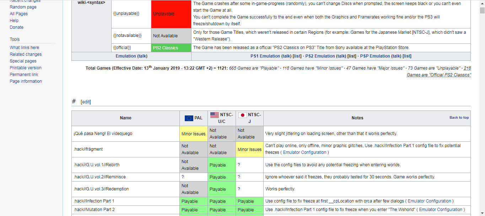Select the .hack//Mutation Part 2 name cell
Image resolution: width=485 pixels, height=216 pixels.
click(125, 210)
